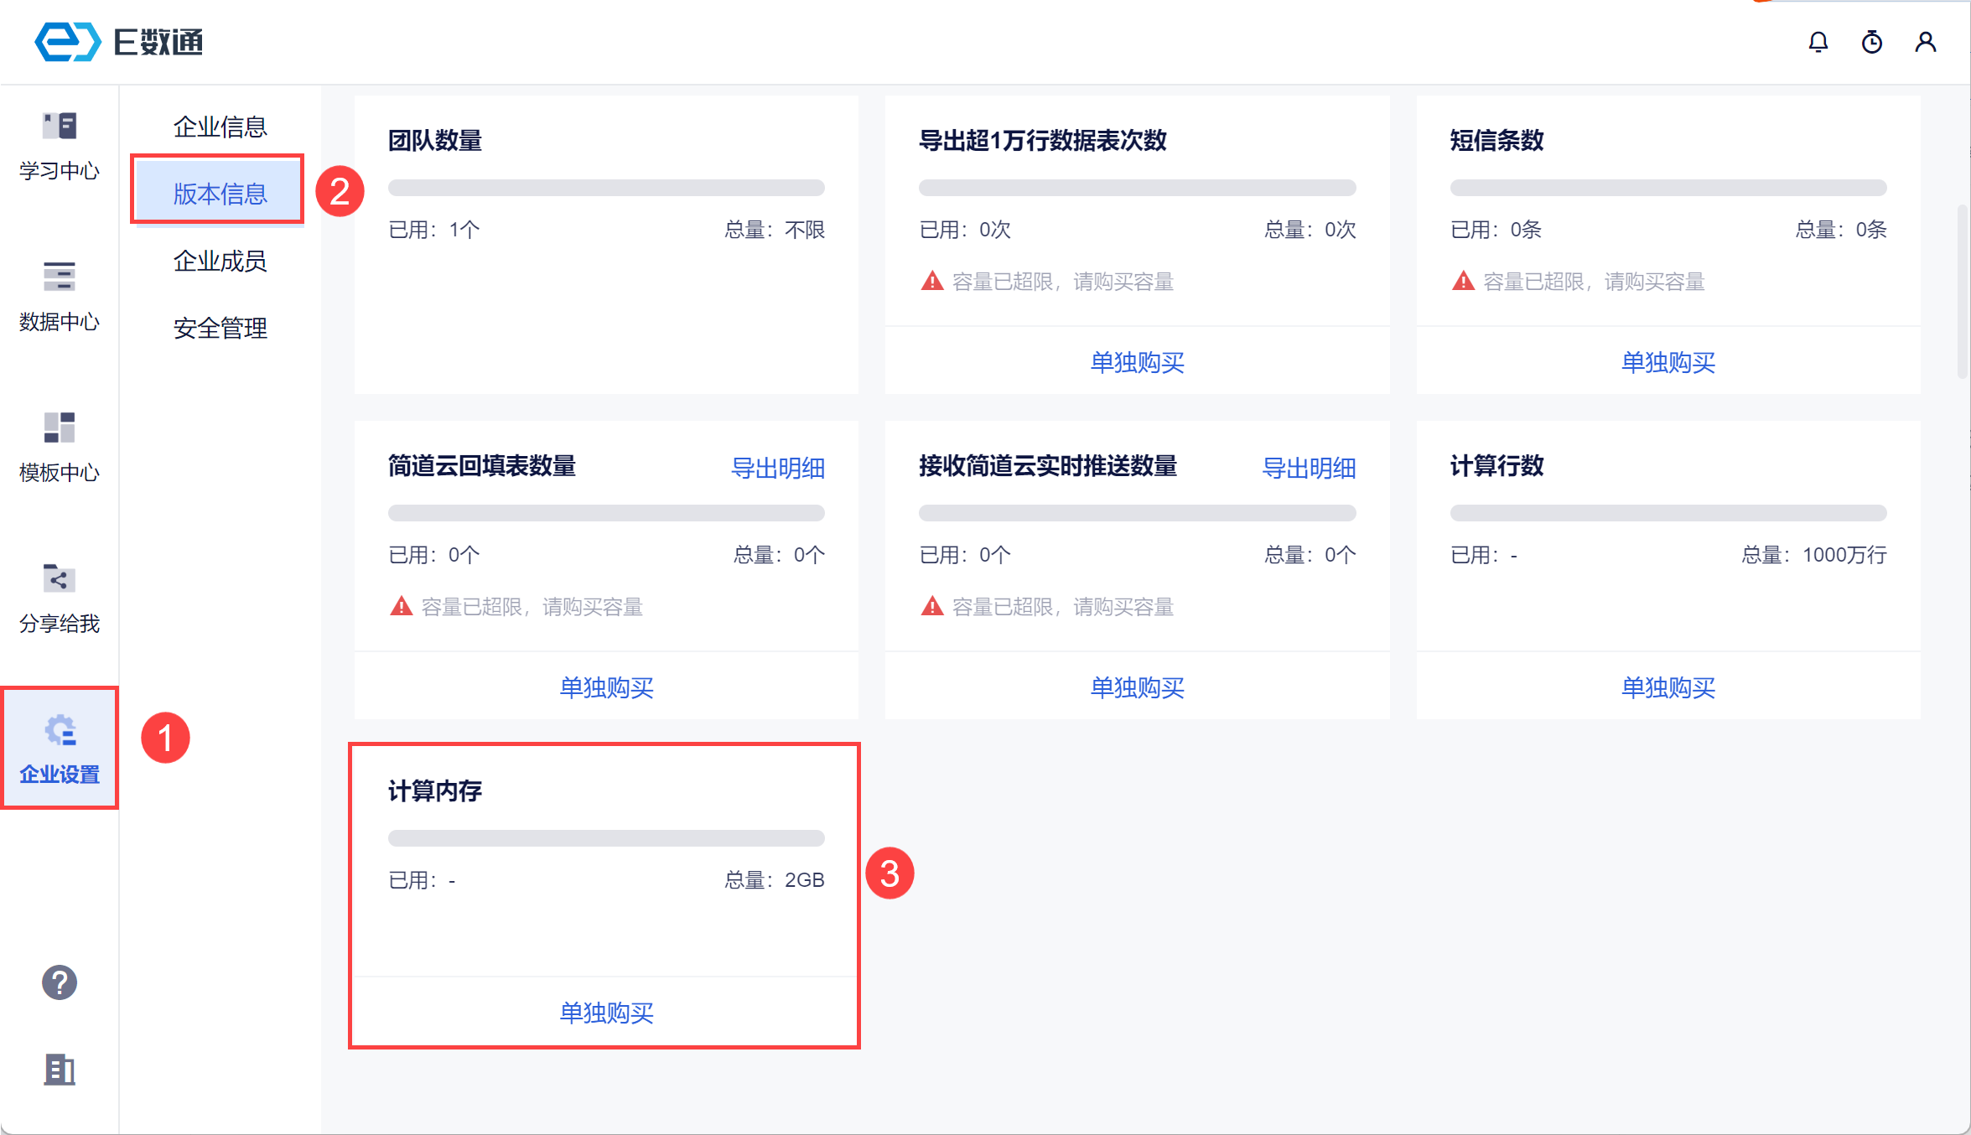
Task: Select 版本信息 menu item
Action: [x=220, y=194]
